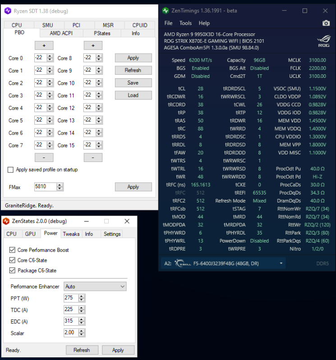Click TDC (A) stepper arrows
The height and width of the screenshot is (360, 336).
coord(82,310)
